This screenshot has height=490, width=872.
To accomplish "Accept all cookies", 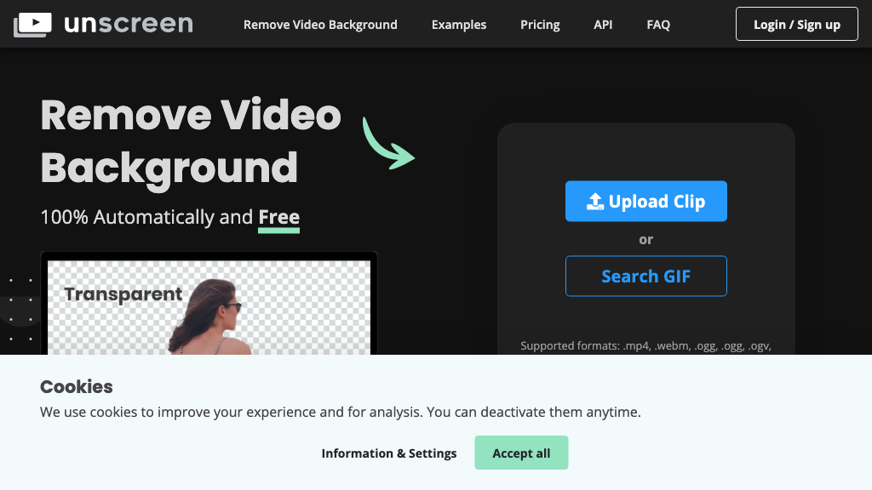I will coord(521,453).
